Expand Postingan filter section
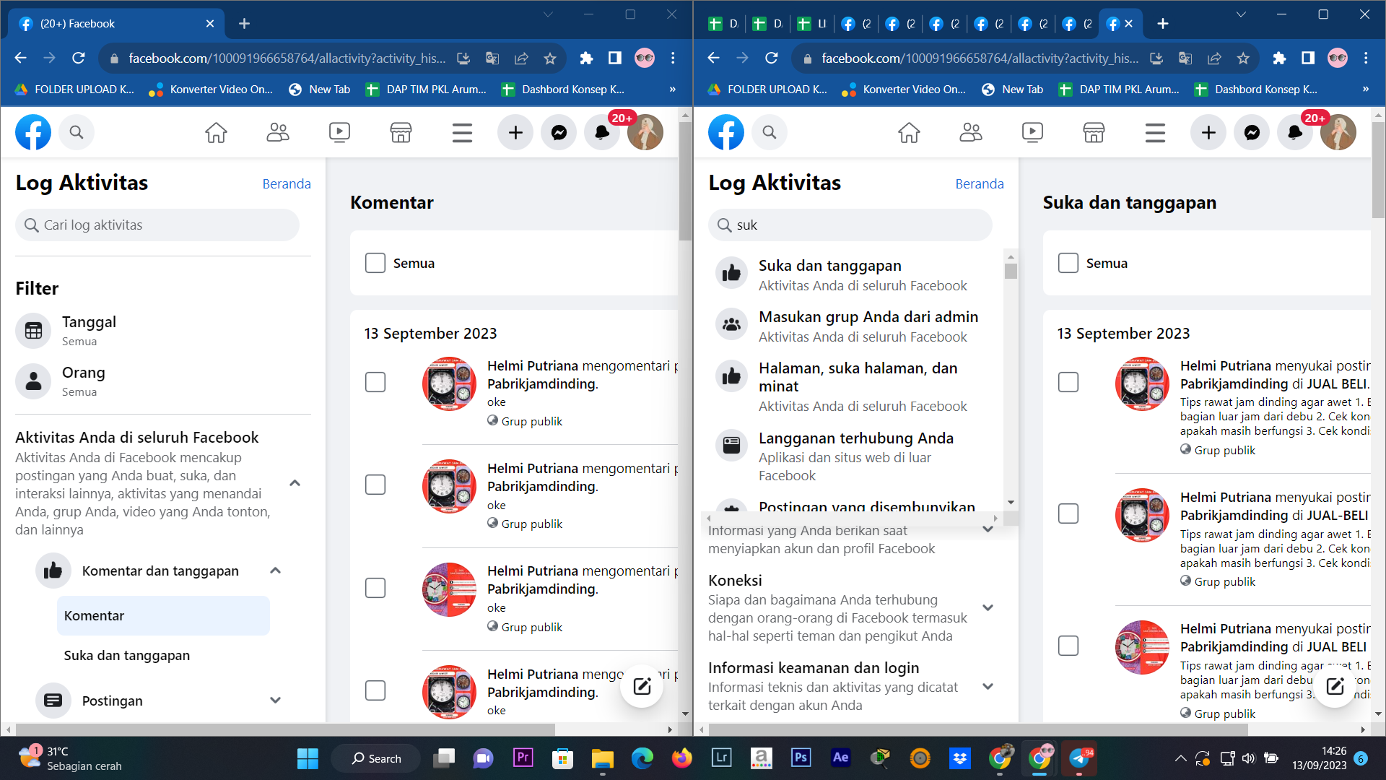Image resolution: width=1386 pixels, height=780 pixels. 275,701
